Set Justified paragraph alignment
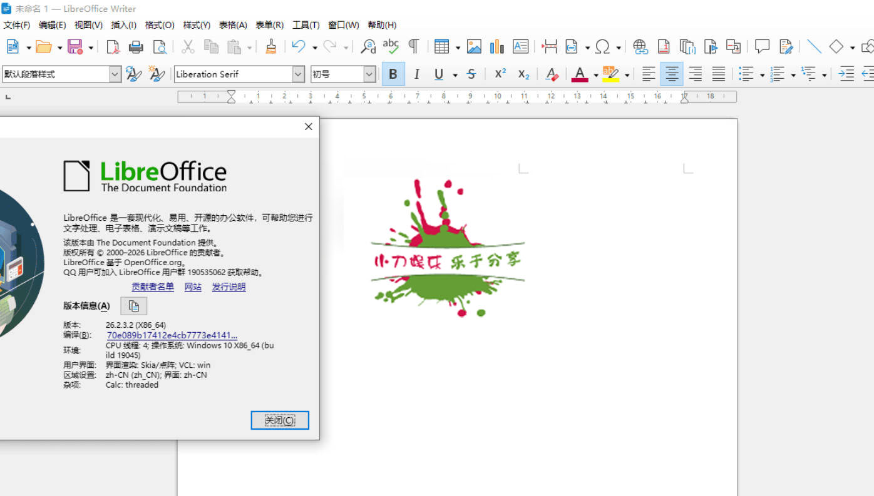 [718, 74]
